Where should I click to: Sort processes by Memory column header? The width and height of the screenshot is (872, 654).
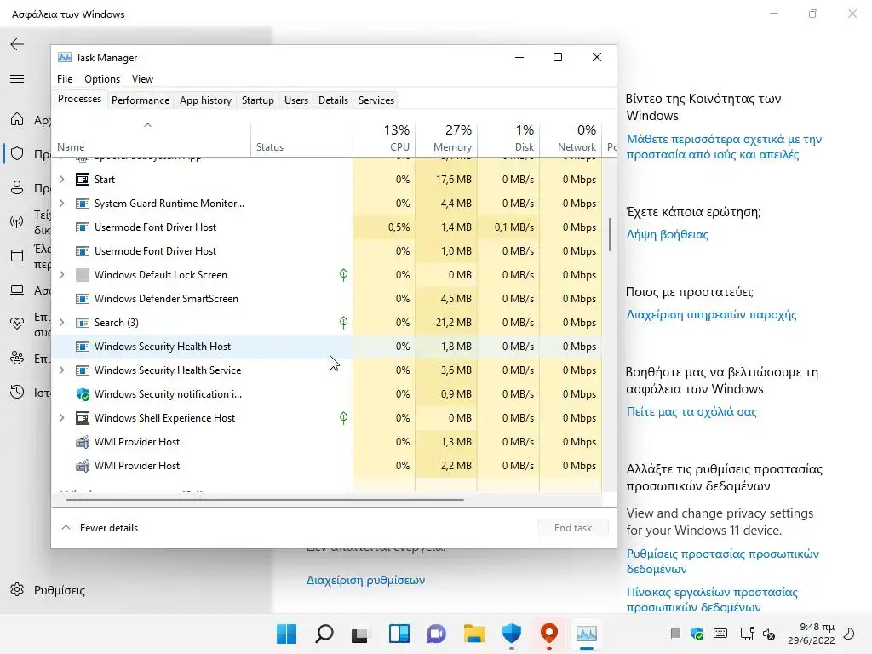point(446,138)
